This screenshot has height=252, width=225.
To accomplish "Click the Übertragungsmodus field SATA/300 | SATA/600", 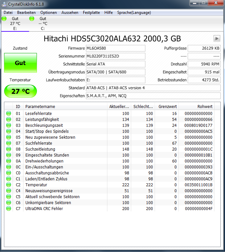I will click(116, 72).
